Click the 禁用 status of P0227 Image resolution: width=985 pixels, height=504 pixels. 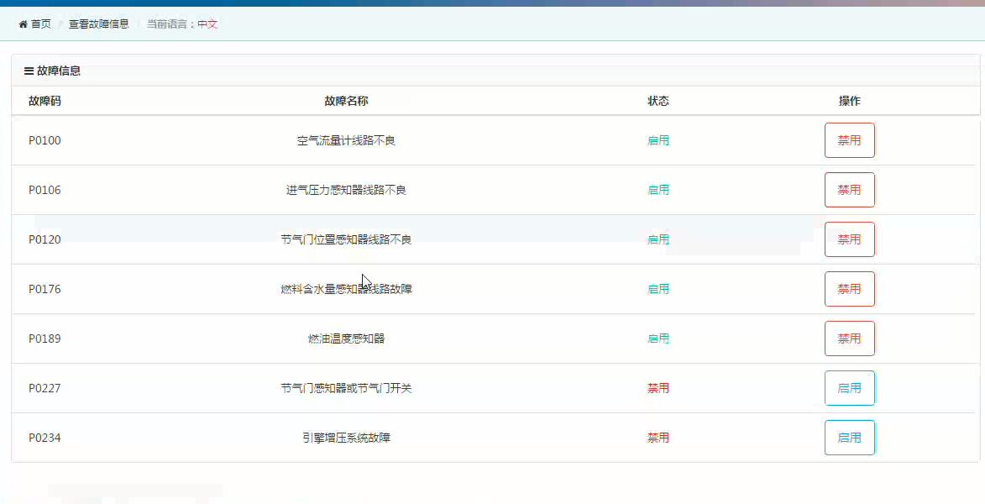click(658, 388)
